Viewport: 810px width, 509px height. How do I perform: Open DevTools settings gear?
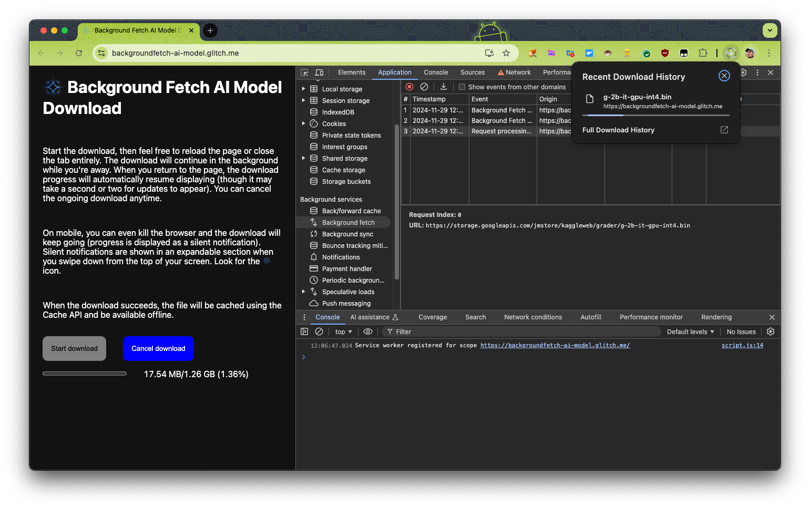coord(743,72)
